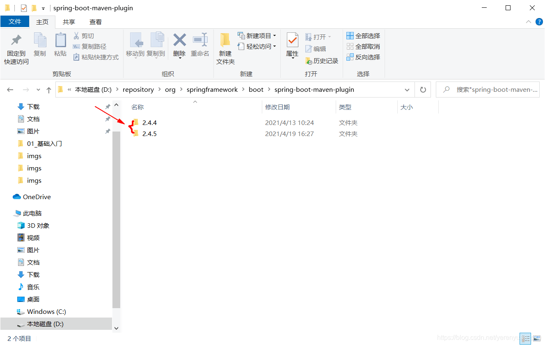Switch to large icons view layout

[x=536, y=338]
